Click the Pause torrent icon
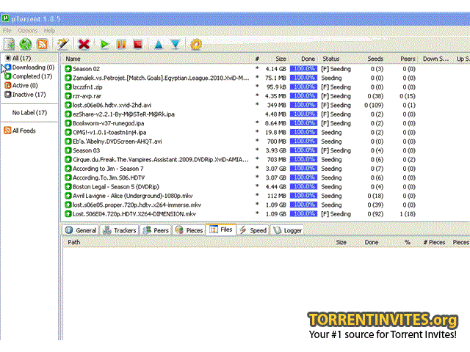This screenshot has width=470, height=352. click(121, 44)
